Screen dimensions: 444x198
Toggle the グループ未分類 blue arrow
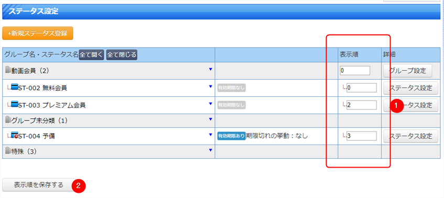[210, 119]
